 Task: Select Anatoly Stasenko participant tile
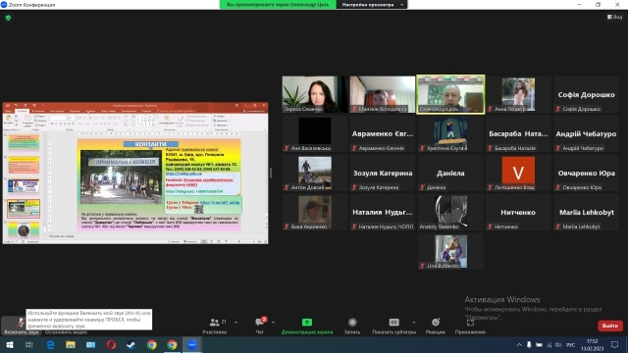[x=450, y=213]
